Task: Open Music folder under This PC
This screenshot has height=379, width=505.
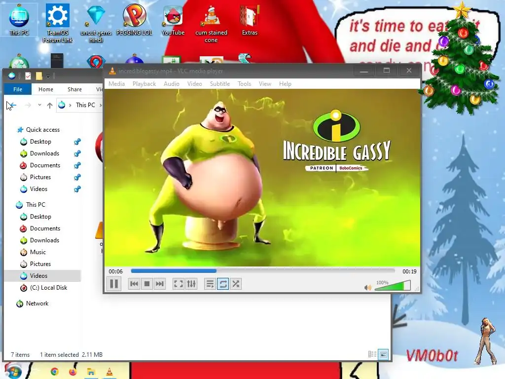Action: pos(37,252)
